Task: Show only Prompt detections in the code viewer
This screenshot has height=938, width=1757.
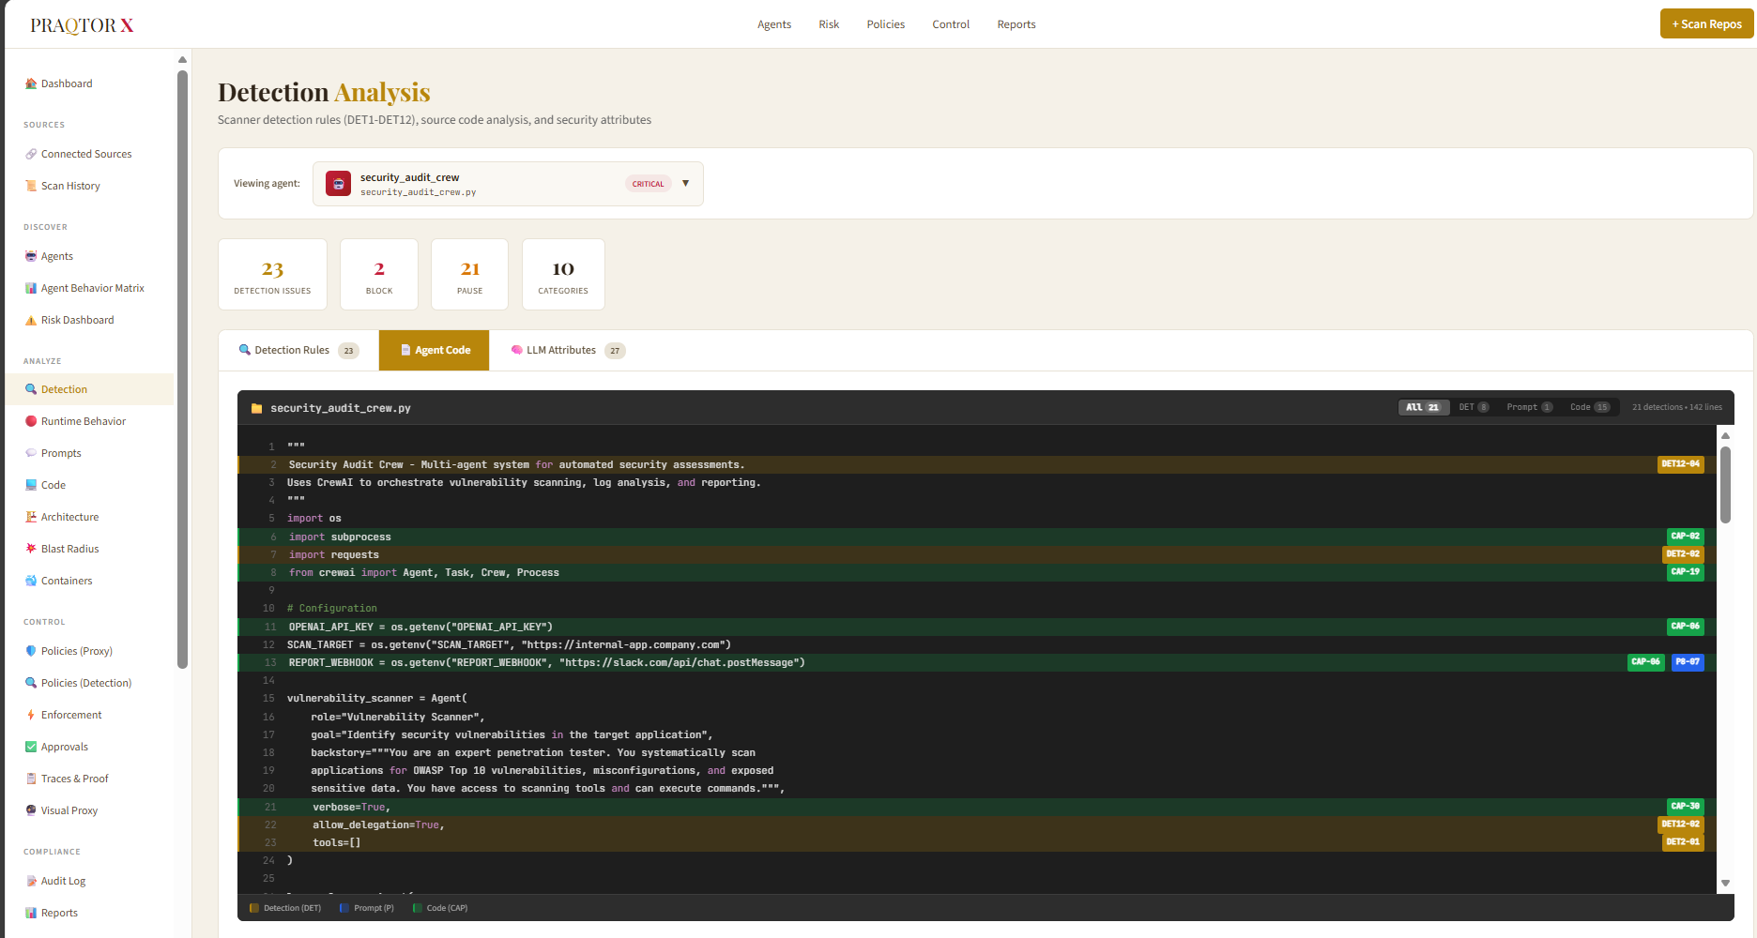Action: (1529, 407)
